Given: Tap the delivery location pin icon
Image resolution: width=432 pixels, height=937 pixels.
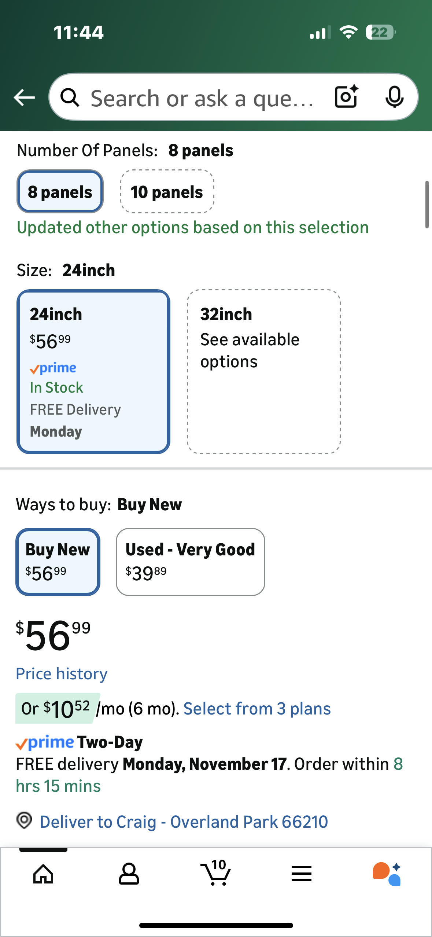Looking at the screenshot, I should click(24, 820).
